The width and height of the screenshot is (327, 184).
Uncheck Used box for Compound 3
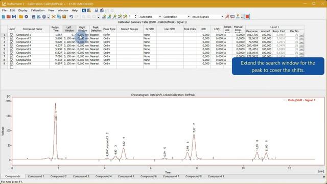coord(11,42)
